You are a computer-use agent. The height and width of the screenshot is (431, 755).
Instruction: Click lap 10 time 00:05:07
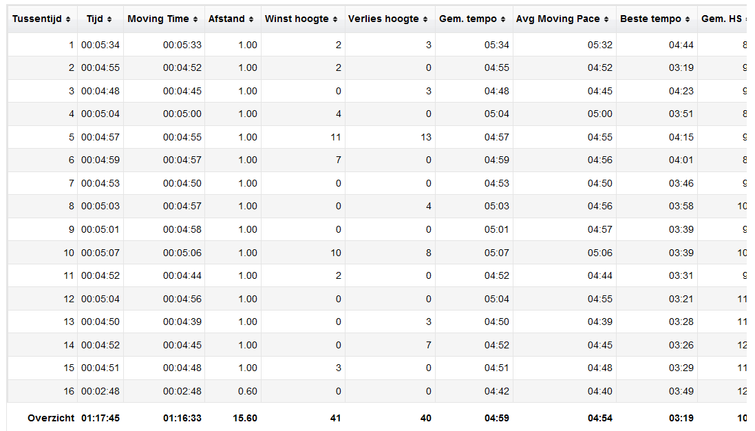[x=100, y=253]
